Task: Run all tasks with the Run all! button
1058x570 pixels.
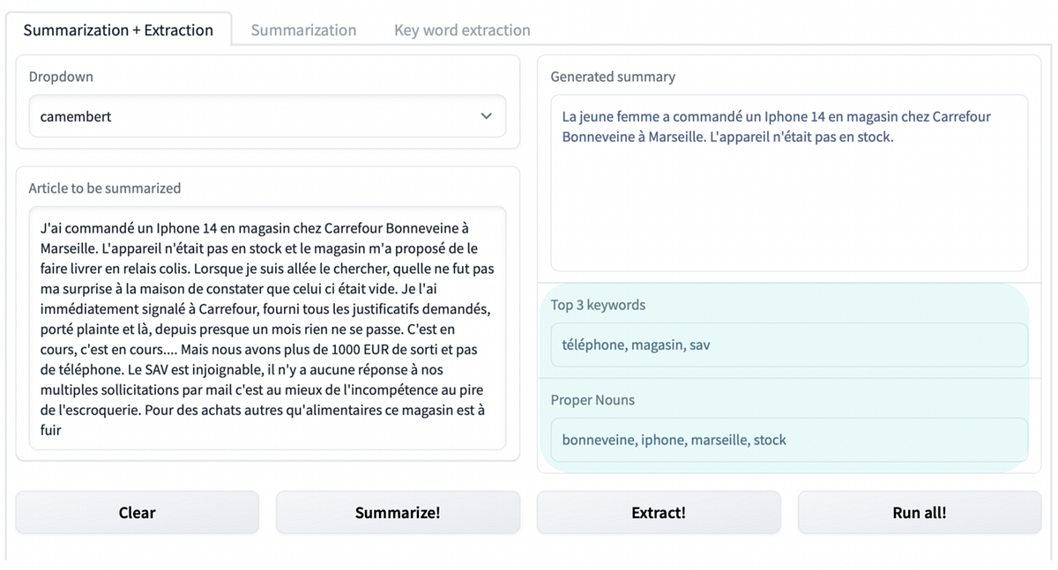Action: coord(919,512)
